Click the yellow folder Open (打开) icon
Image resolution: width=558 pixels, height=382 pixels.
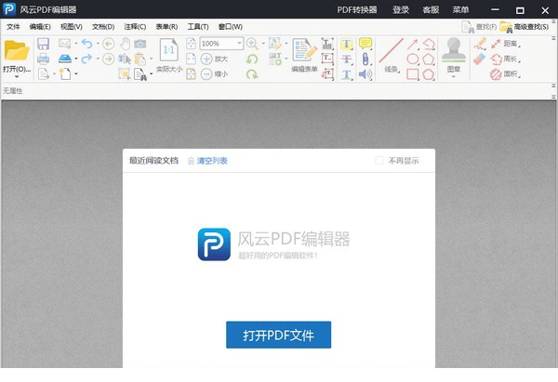17,50
